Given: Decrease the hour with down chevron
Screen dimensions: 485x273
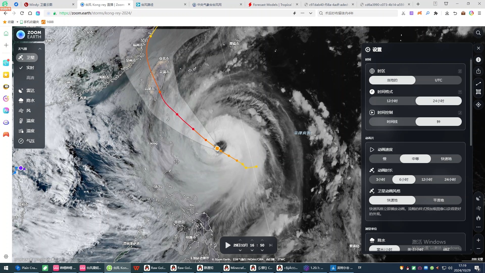Looking at the screenshot, I should [x=252, y=250].
